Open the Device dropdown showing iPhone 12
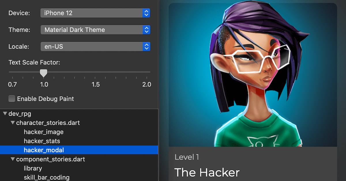 point(95,13)
